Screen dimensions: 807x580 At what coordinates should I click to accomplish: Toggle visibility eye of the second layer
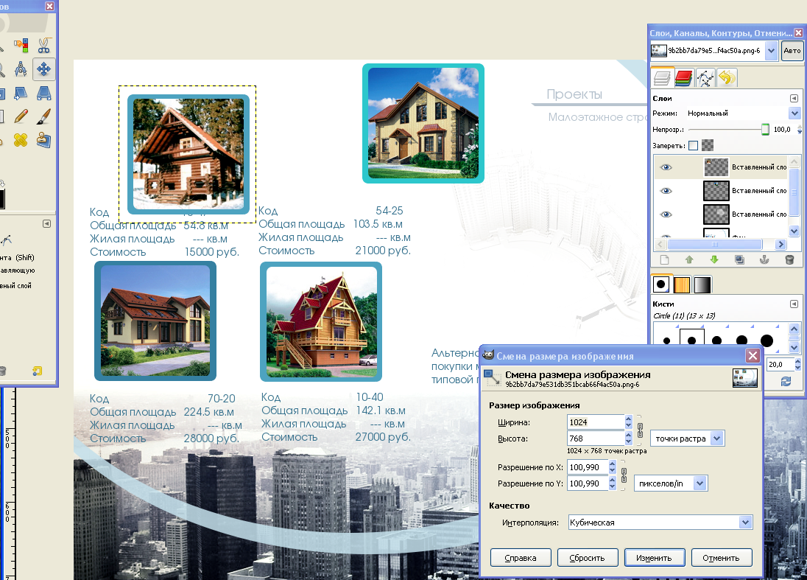coord(666,191)
